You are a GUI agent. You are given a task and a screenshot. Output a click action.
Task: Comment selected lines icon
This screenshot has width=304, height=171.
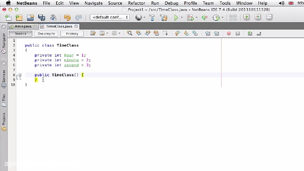point(250,33)
